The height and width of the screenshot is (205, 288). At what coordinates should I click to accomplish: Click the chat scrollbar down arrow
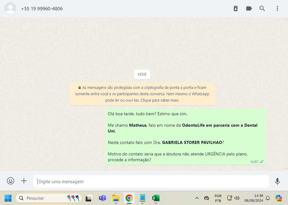click(287, 169)
